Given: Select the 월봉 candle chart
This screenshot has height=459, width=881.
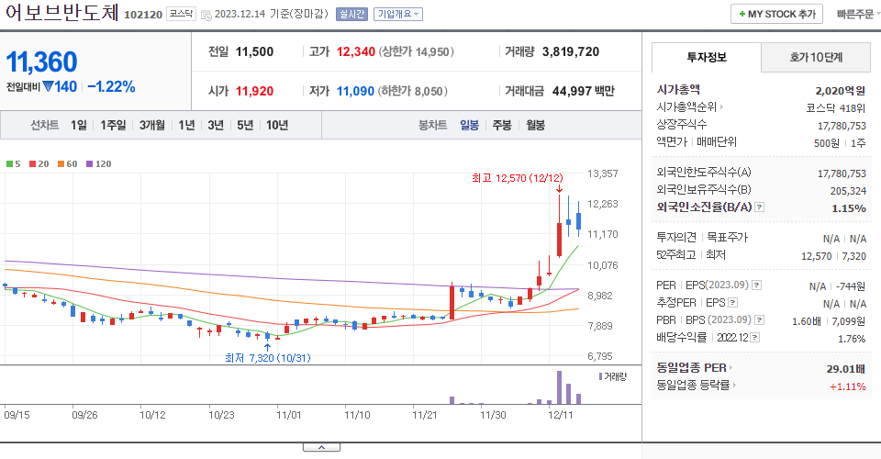Looking at the screenshot, I should pos(535,125).
